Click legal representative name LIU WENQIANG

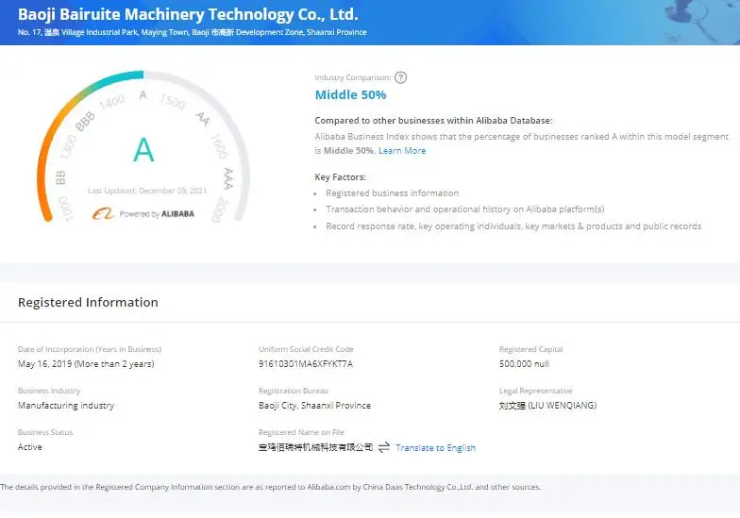(x=547, y=406)
